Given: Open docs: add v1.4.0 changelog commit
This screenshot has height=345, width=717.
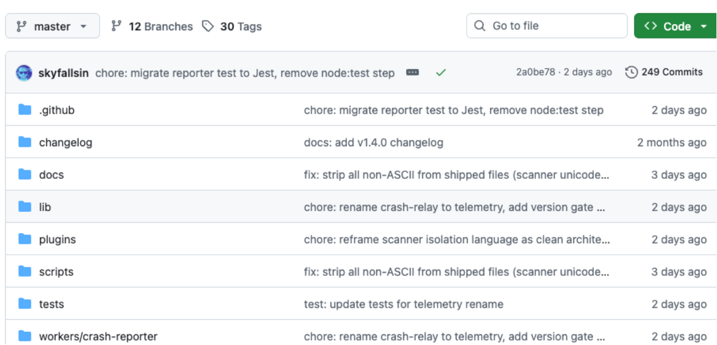Looking at the screenshot, I should [x=373, y=142].
